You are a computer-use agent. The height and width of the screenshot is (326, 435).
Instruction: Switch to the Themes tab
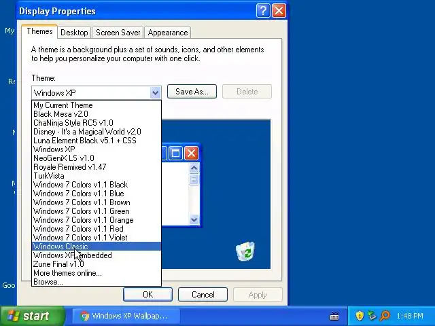coord(39,31)
